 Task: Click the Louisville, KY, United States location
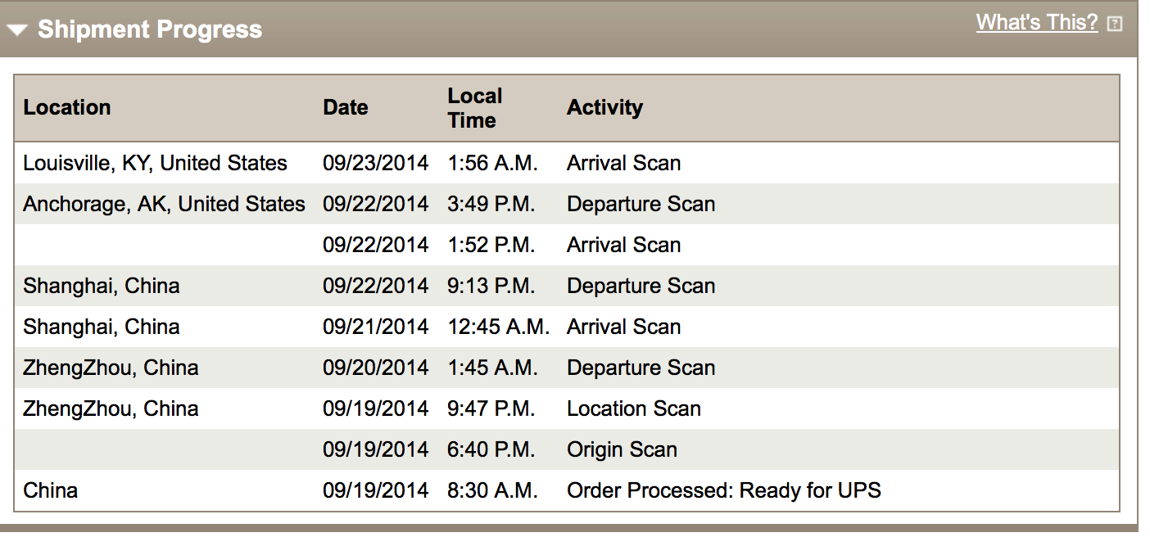point(155,163)
